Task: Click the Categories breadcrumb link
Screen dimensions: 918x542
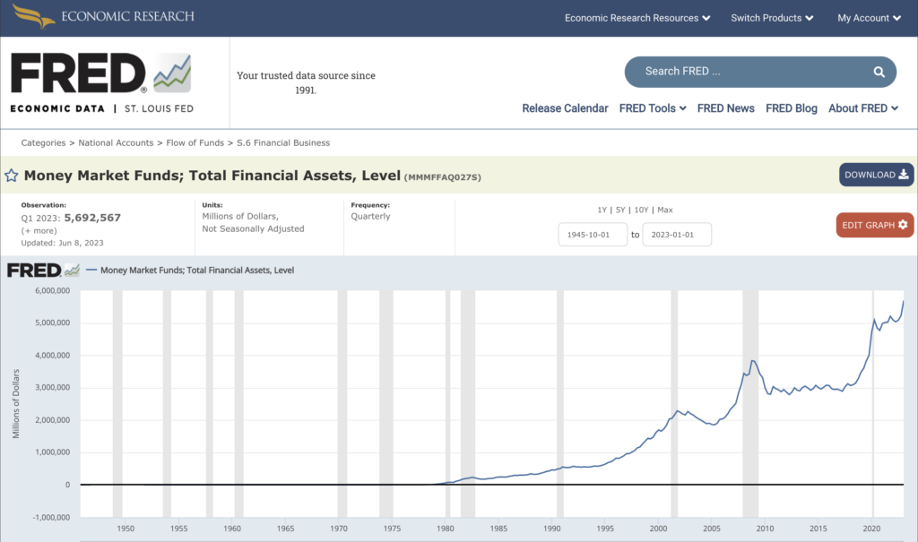Action: 43,142
